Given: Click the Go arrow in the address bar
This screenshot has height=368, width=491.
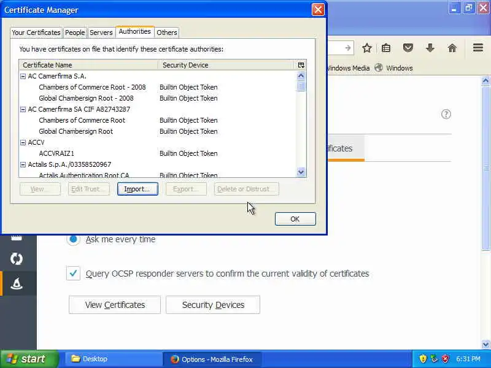Looking at the screenshot, I should [x=347, y=48].
